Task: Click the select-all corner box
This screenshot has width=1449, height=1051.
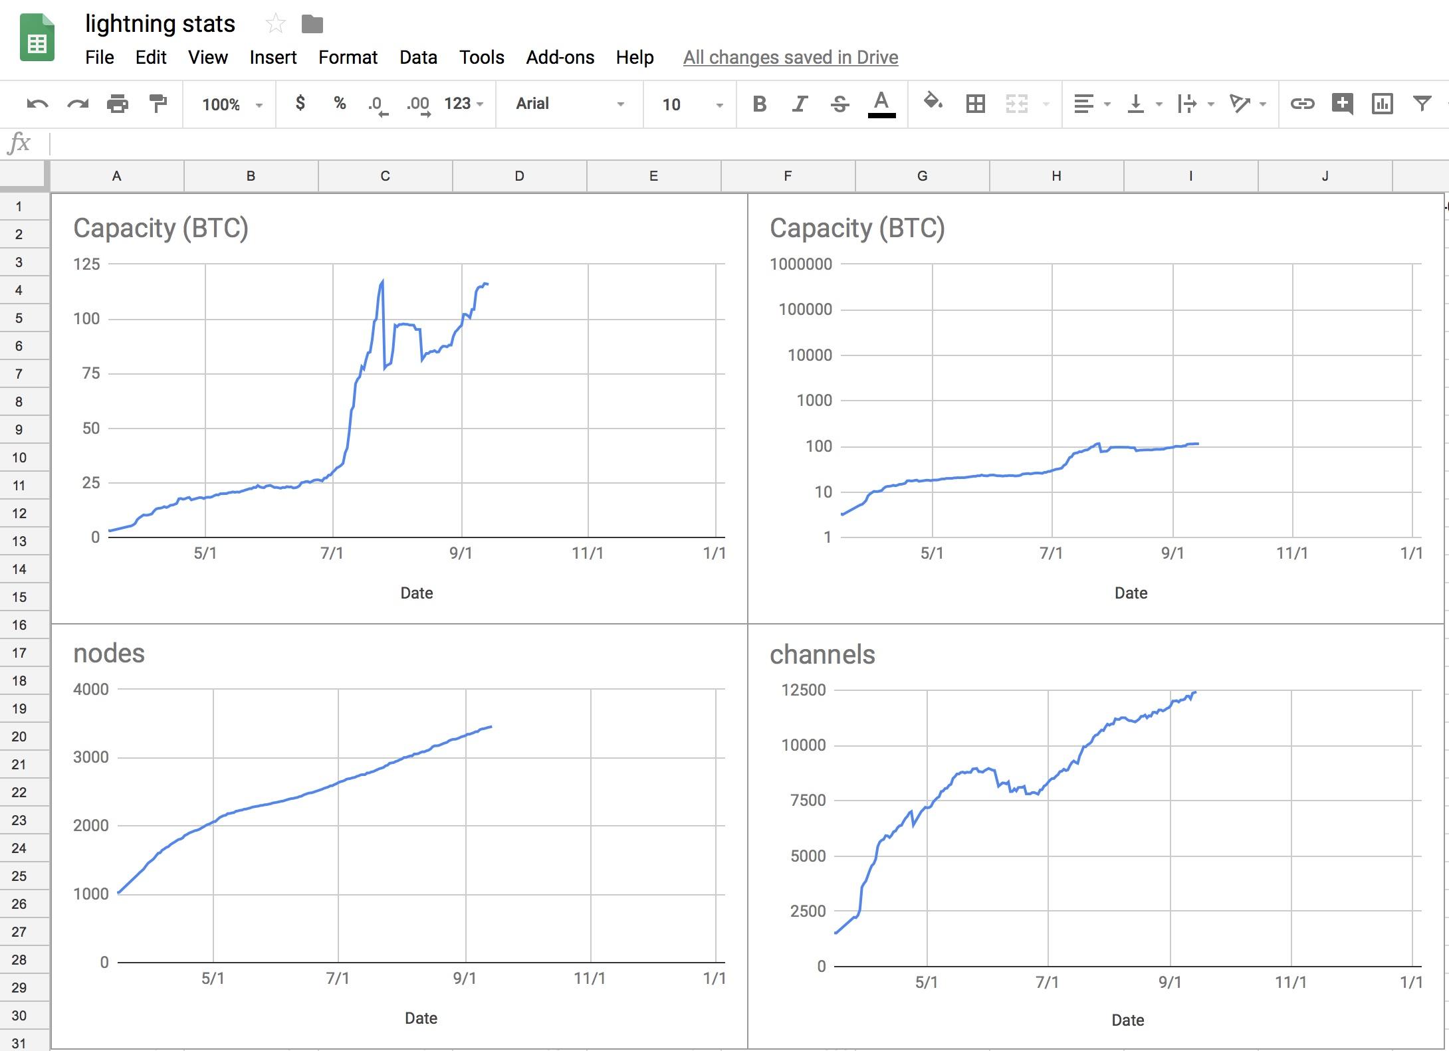Action: point(24,176)
